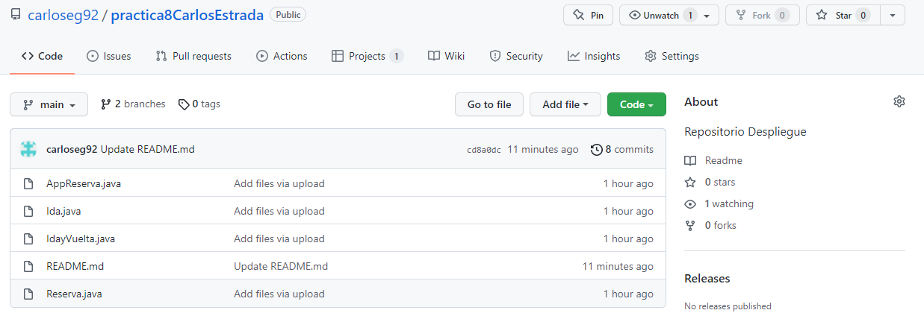Click the 11 minutes ago timestamp in commit header

pos(543,149)
